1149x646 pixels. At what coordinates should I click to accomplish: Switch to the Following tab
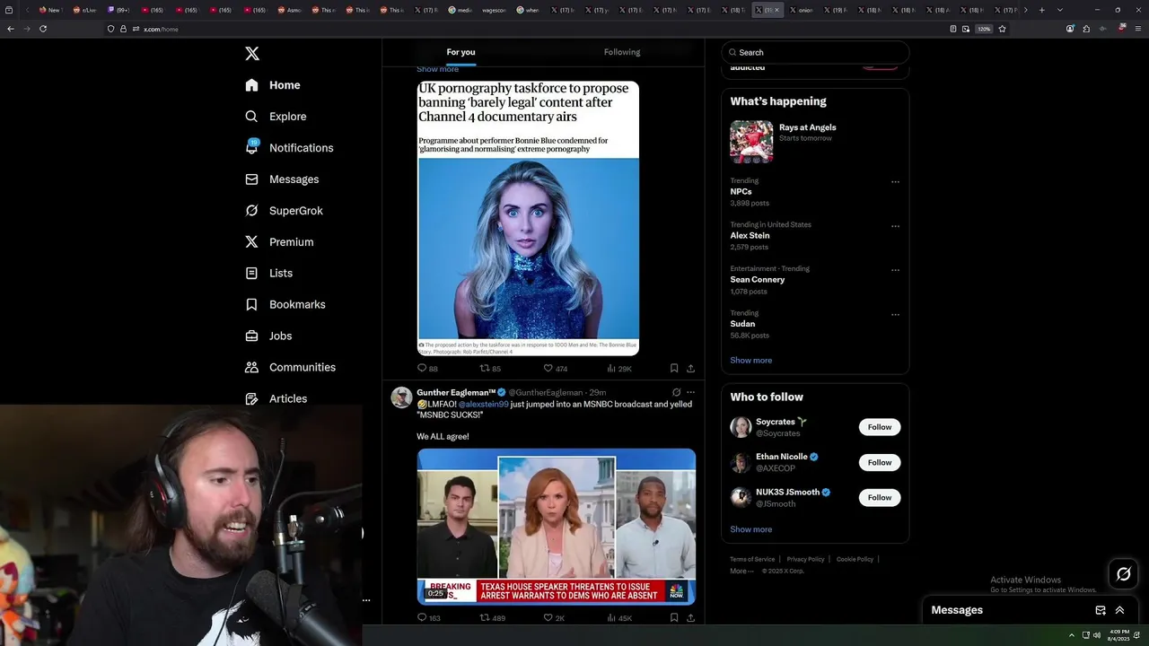[622, 52]
